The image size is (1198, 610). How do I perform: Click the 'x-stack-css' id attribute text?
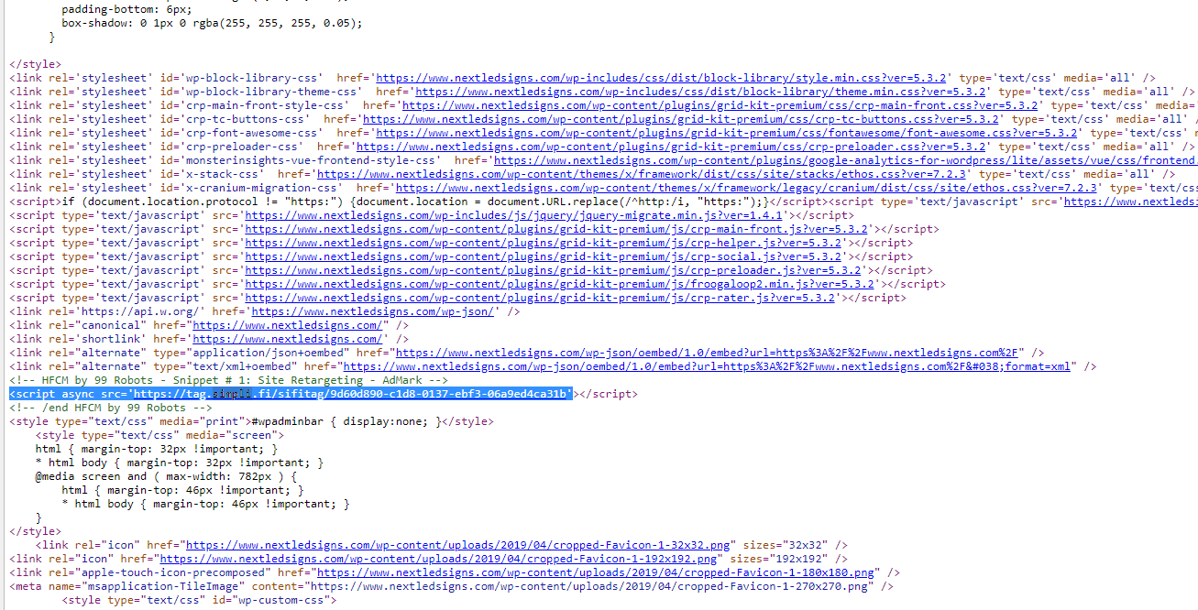point(214,174)
